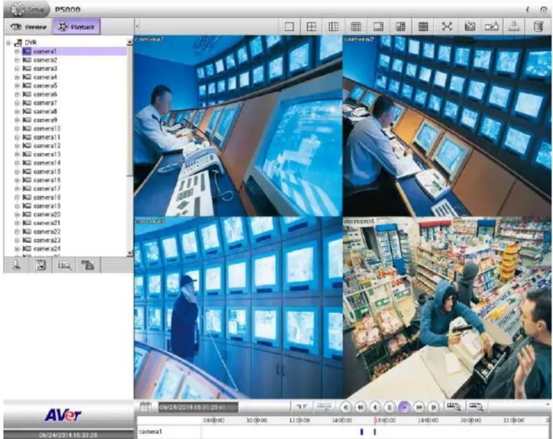The height and width of the screenshot is (439, 553).
Task: Select the 4x4 grid layout icon
Action: pos(356,27)
